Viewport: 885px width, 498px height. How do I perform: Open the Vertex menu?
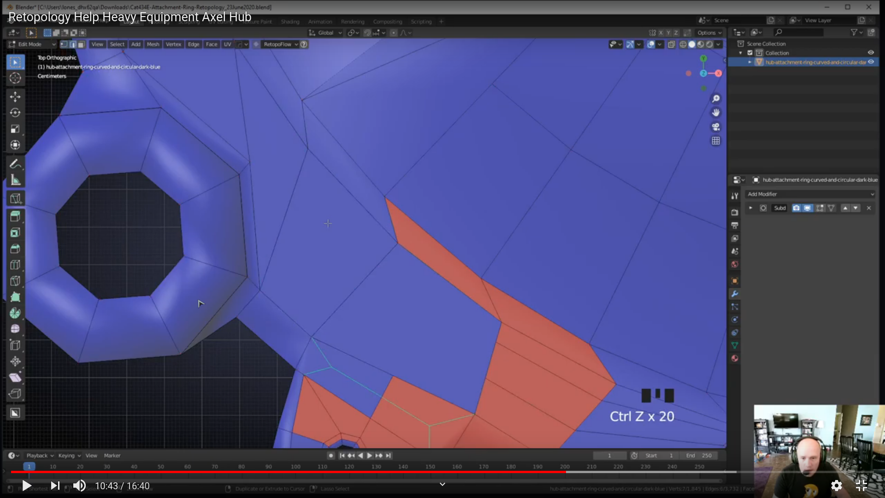pyautogui.click(x=173, y=44)
